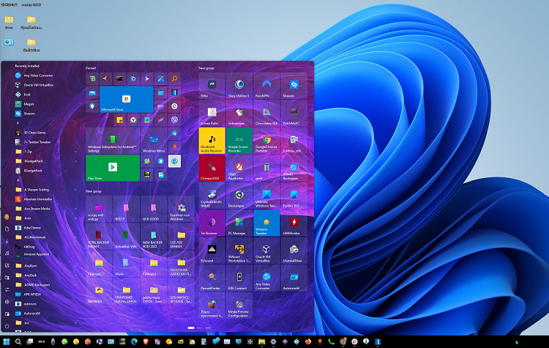The height and width of the screenshot is (348, 549).
Task: Open the desktop folder icon at top left
Action: [x=9, y=22]
